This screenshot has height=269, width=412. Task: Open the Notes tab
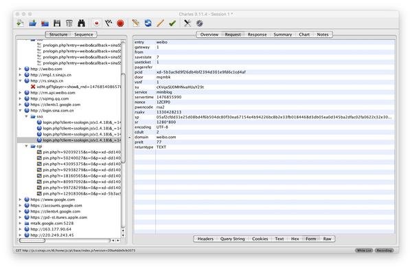[323, 34]
